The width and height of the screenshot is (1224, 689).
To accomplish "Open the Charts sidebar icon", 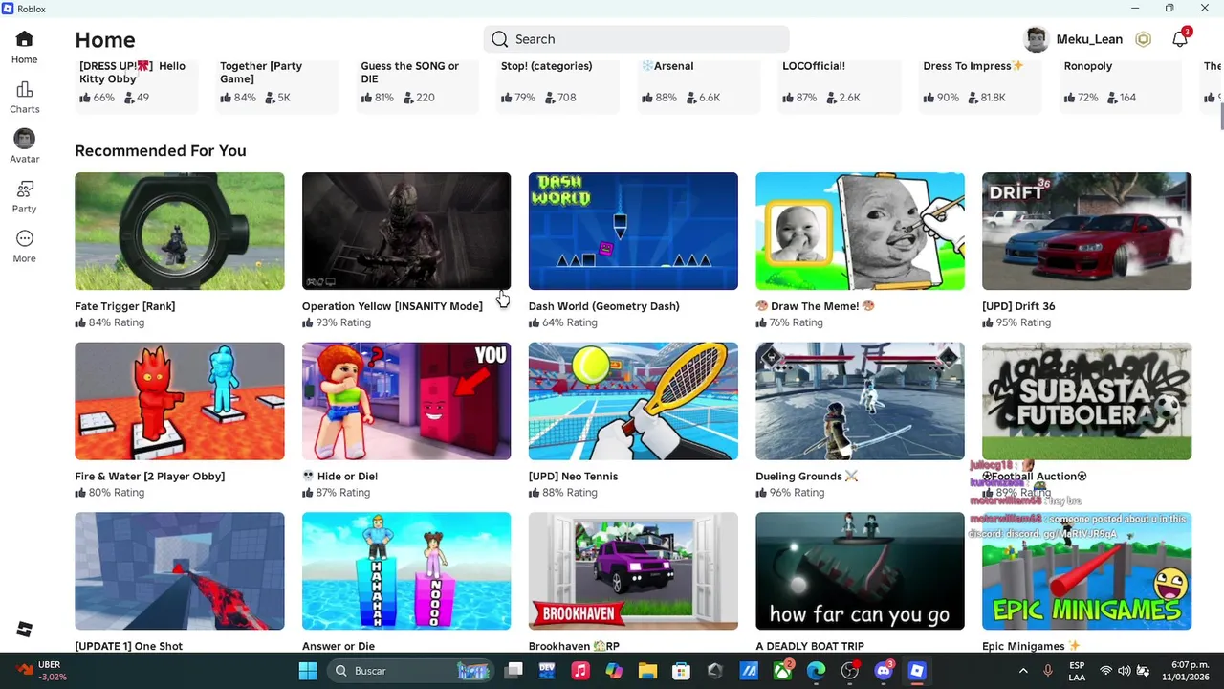I will point(25,90).
